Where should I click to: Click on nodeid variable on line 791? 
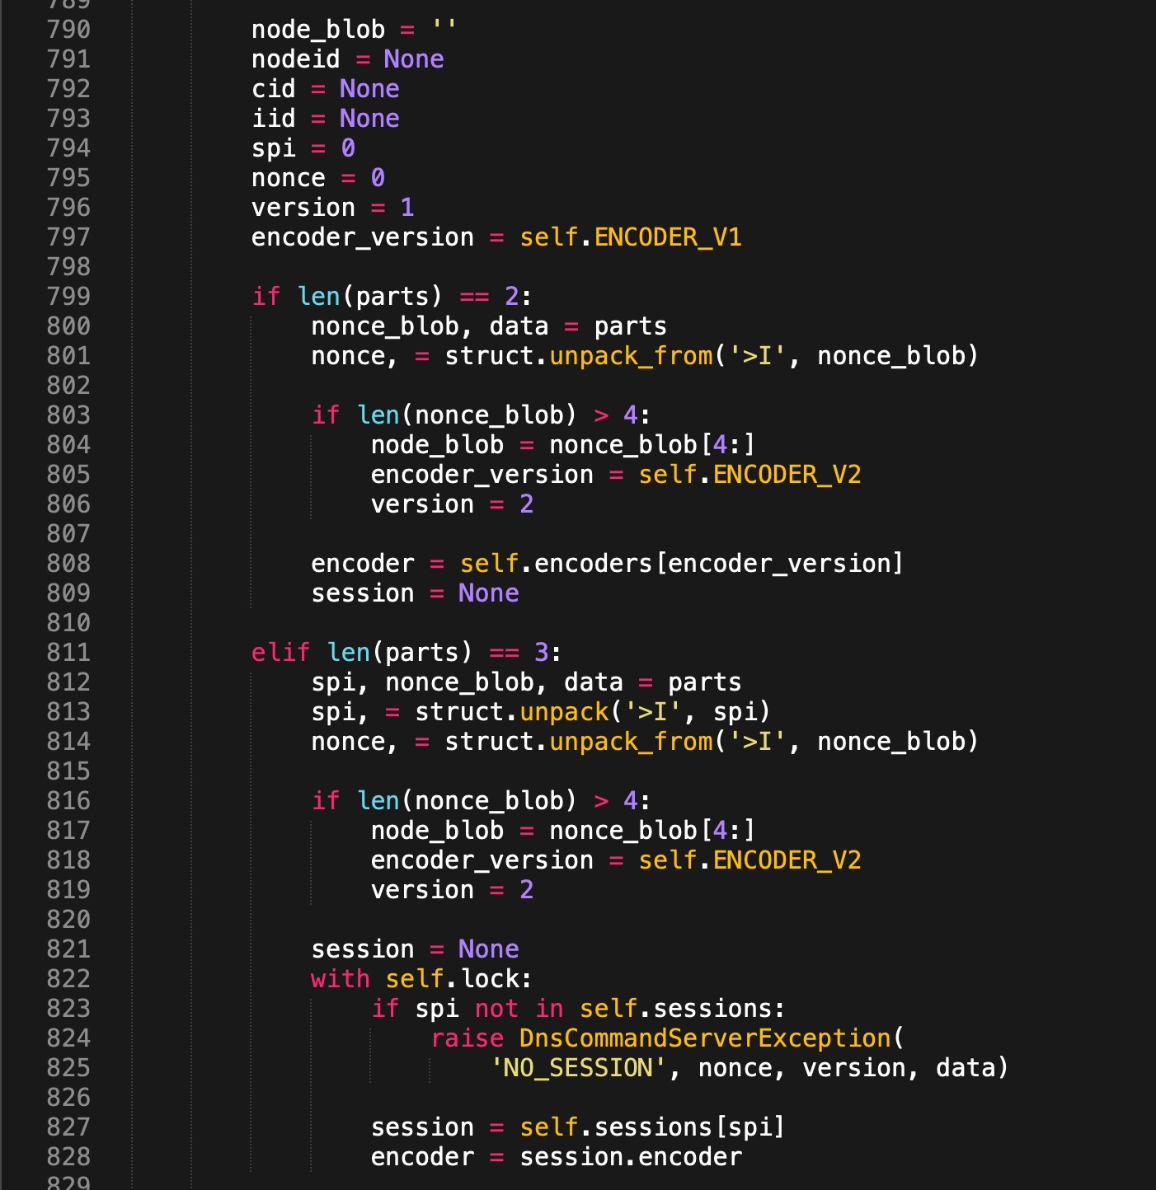tap(295, 59)
